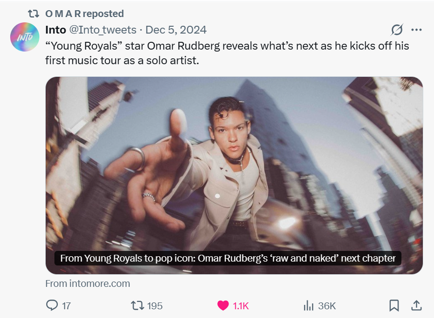This screenshot has width=434, height=318.
Task: Open the Into display name link
Action: click(55, 30)
